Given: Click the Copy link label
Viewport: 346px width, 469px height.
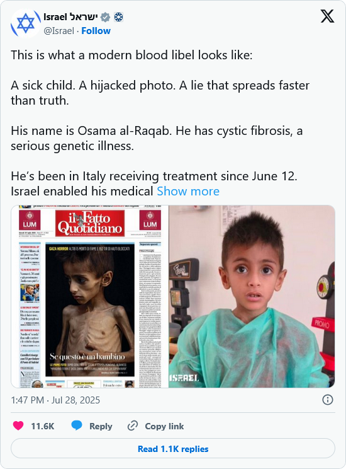Looking at the screenshot, I should (164, 426).
